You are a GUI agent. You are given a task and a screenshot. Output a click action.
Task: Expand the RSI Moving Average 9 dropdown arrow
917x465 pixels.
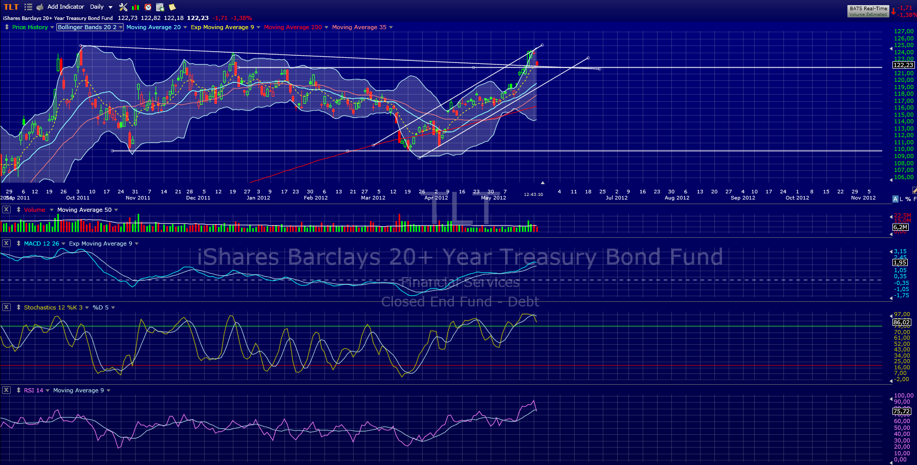(108, 391)
